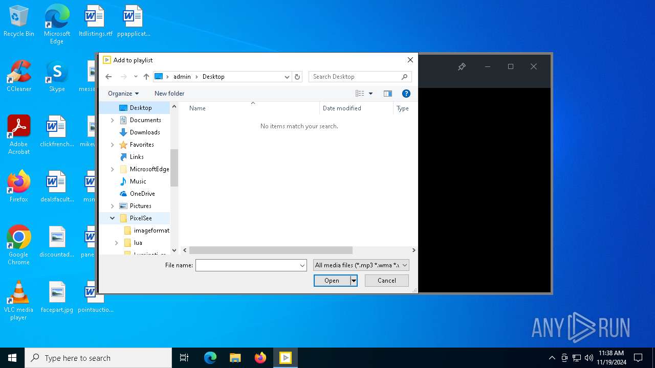Open the CCleaner desktop shortcut
This screenshot has height=368, width=655.
(19, 76)
